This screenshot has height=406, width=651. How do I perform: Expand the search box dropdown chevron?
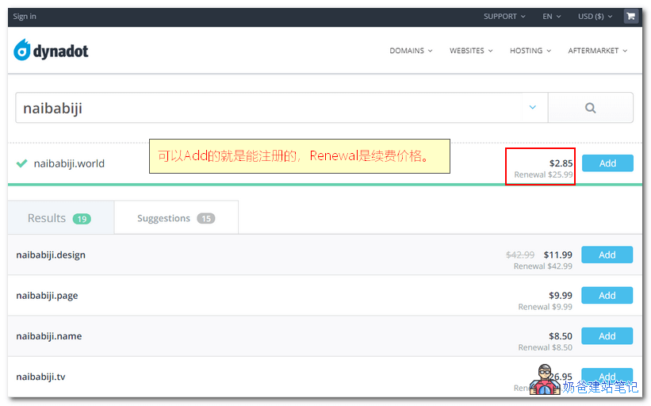533,108
